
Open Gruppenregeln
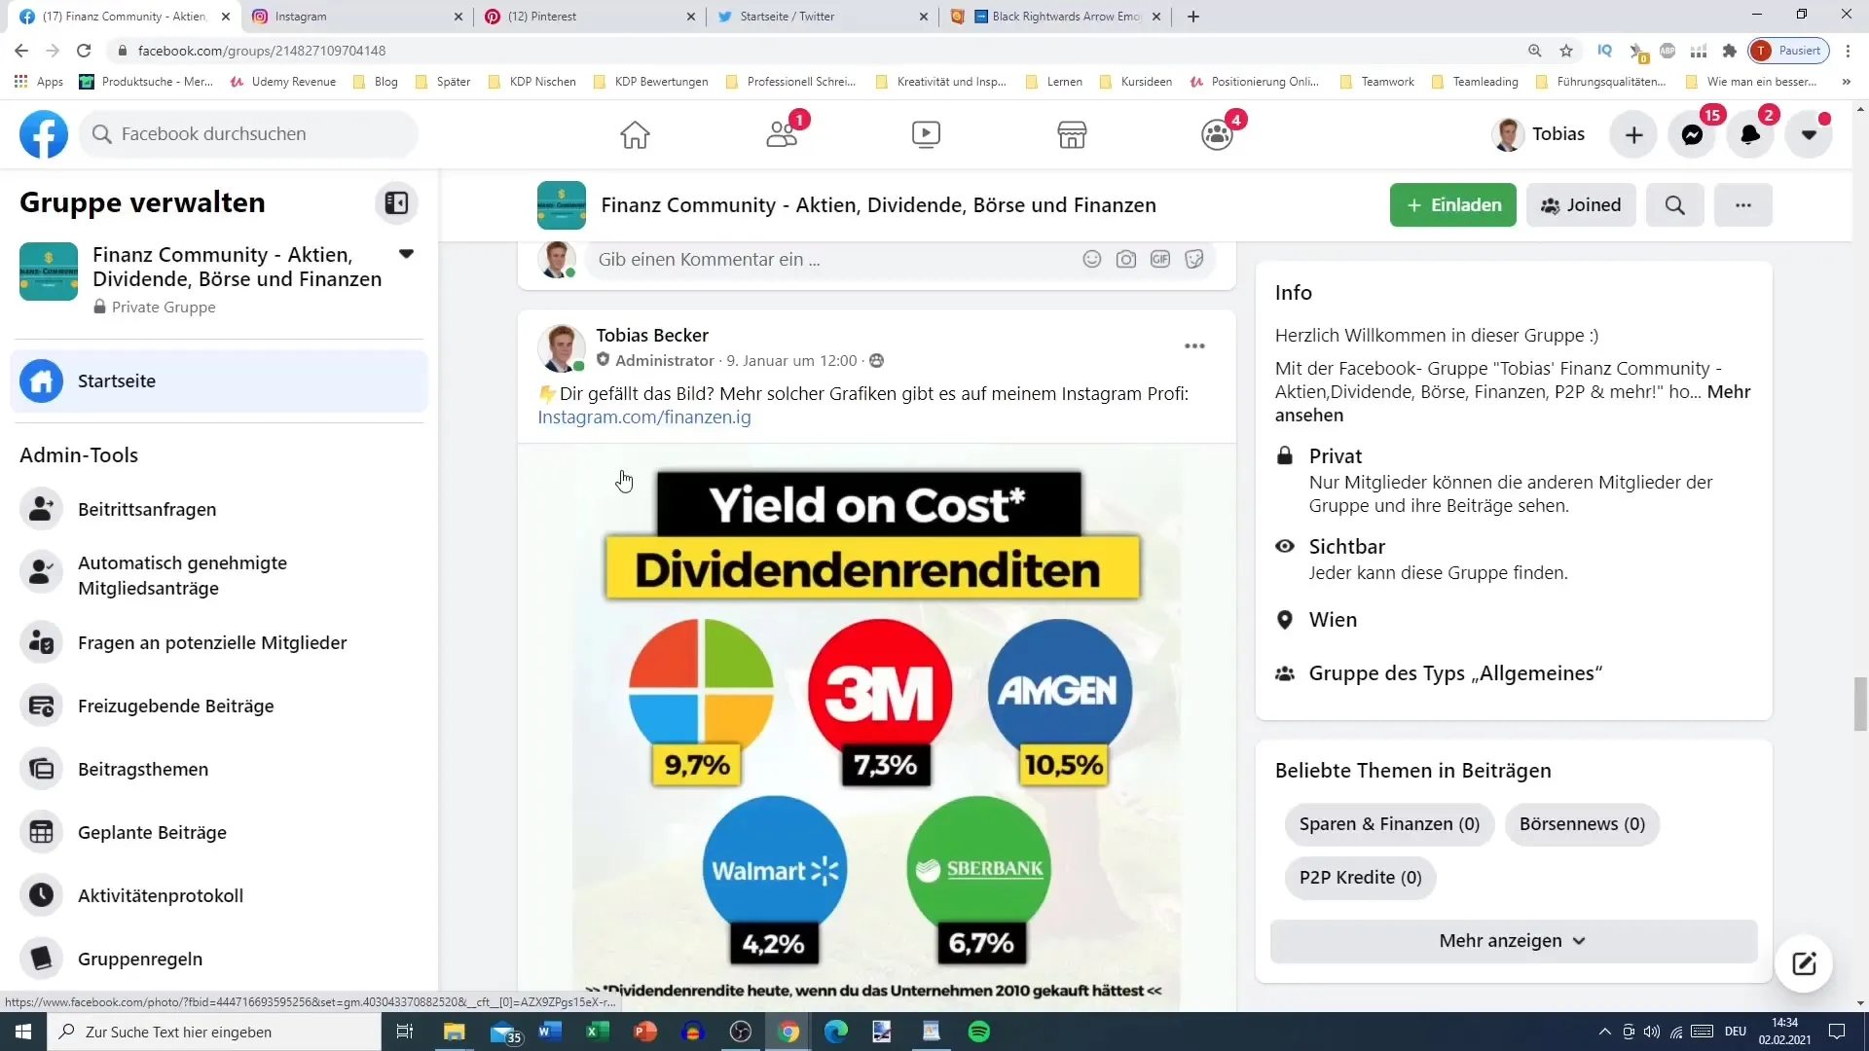pos(219,959)
